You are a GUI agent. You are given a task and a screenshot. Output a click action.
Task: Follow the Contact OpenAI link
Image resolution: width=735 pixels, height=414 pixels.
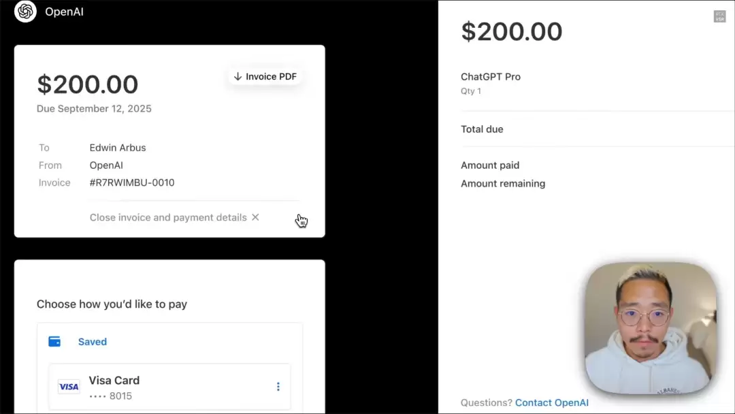[x=551, y=402]
